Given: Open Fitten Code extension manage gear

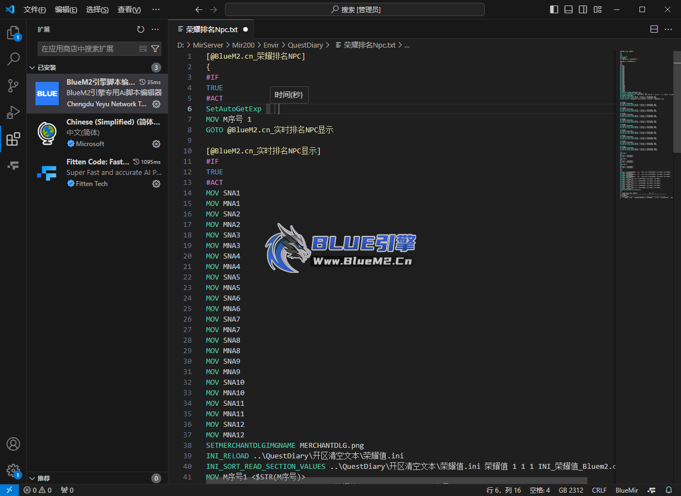Looking at the screenshot, I should 156,184.
